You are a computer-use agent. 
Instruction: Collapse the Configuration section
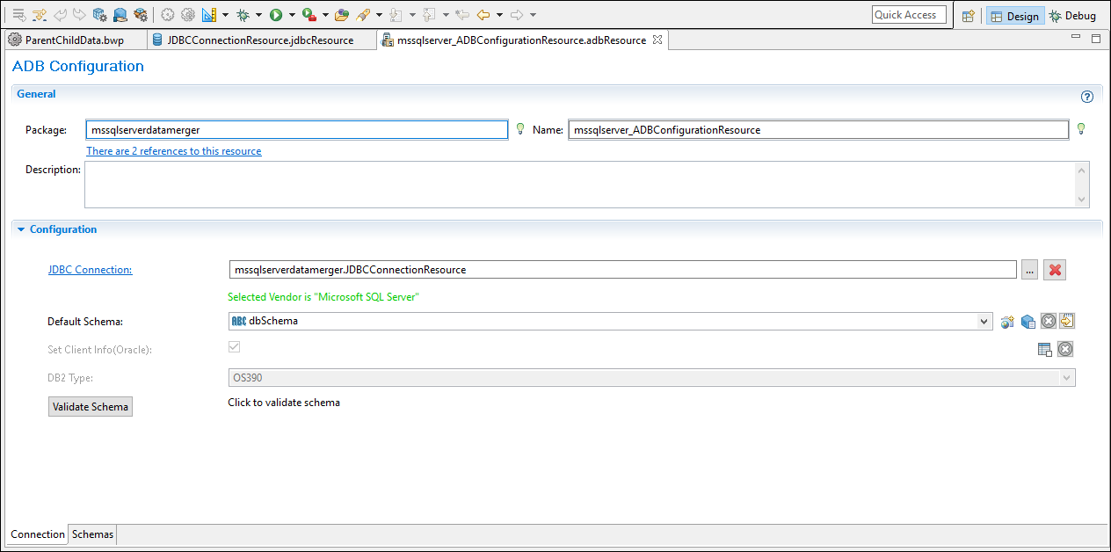click(21, 229)
